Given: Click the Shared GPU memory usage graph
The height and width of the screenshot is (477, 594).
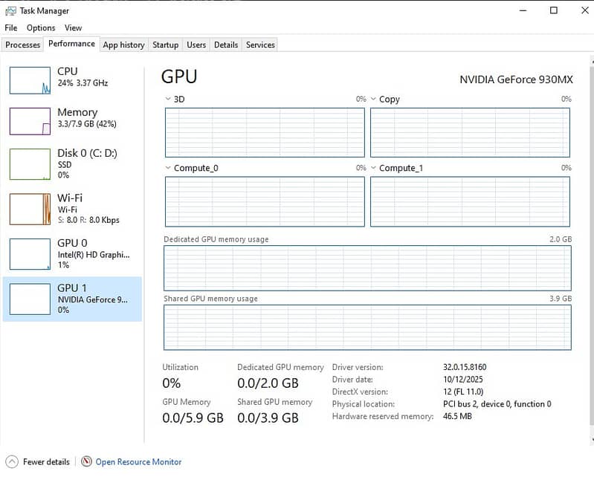Looking at the screenshot, I should 367,328.
